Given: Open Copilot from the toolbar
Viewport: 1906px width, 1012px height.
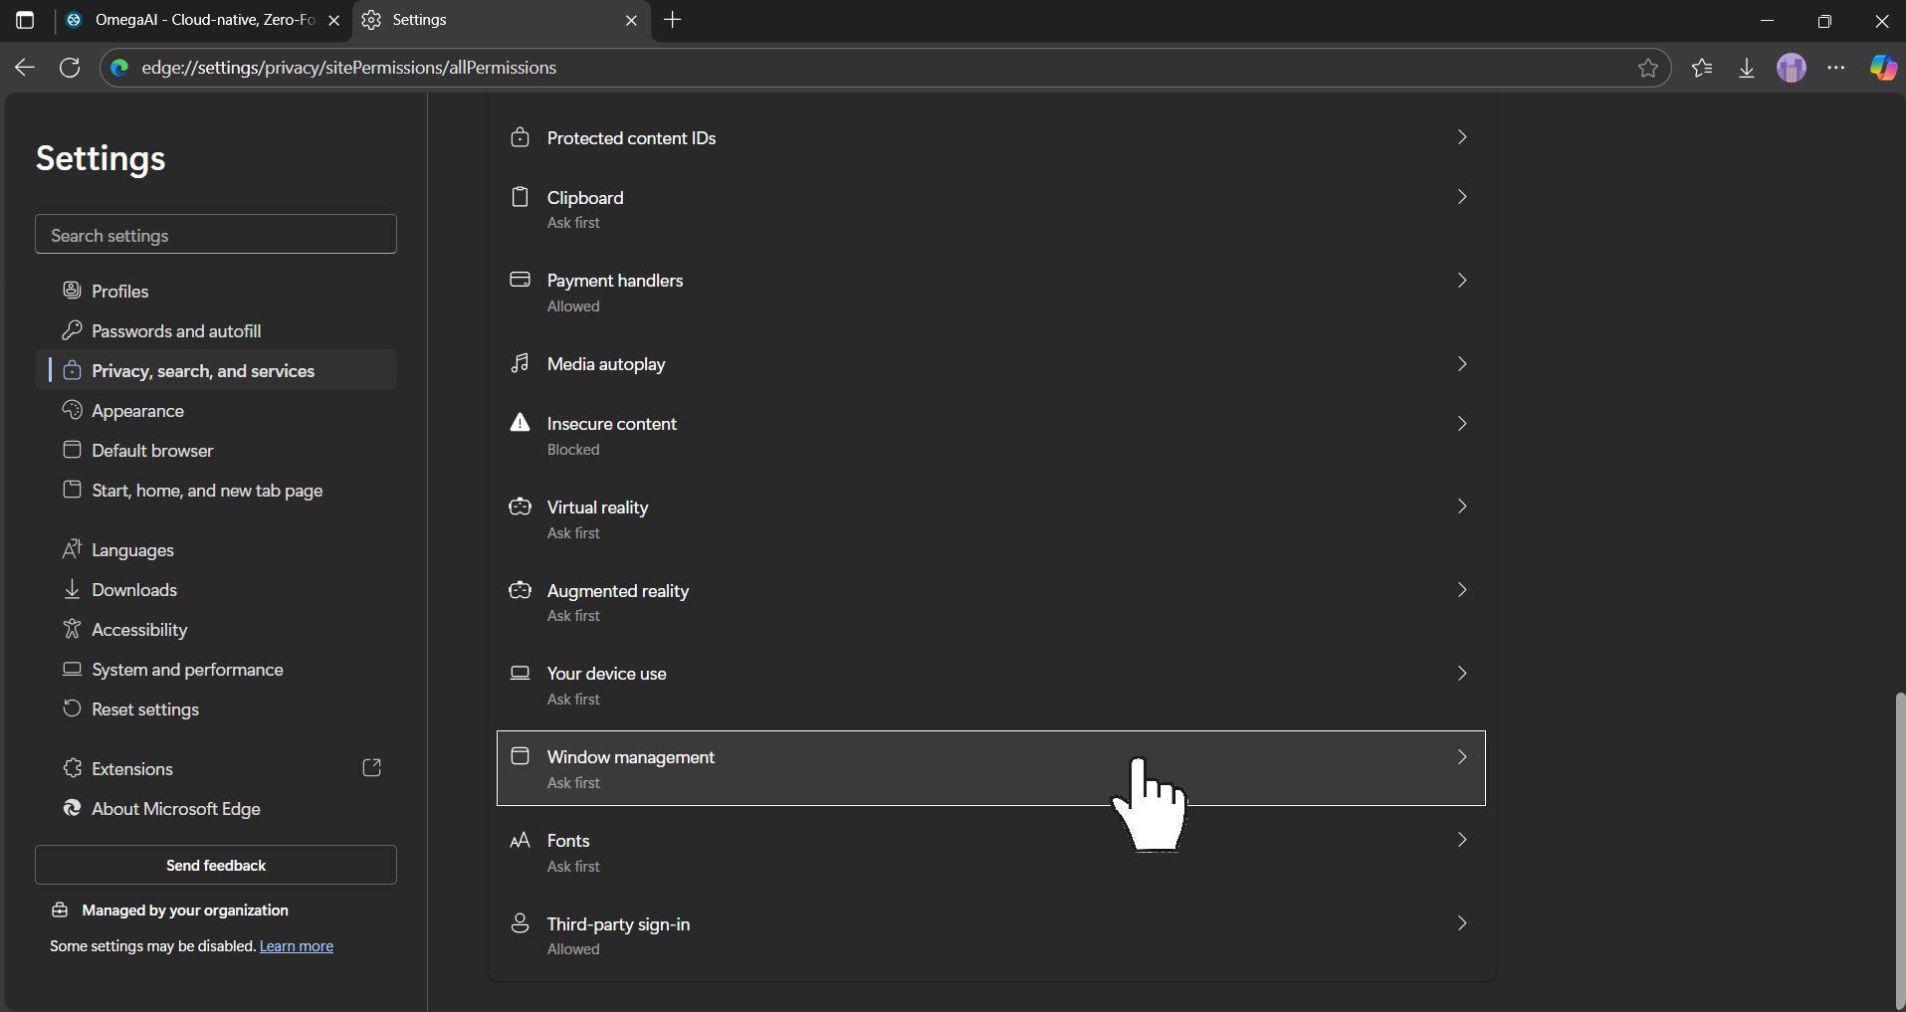Looking at the screenshot, I should coord(1883,68).
